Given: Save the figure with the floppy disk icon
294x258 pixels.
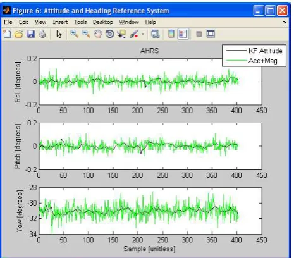Looking at the screenshot, I should coord(31,34).
